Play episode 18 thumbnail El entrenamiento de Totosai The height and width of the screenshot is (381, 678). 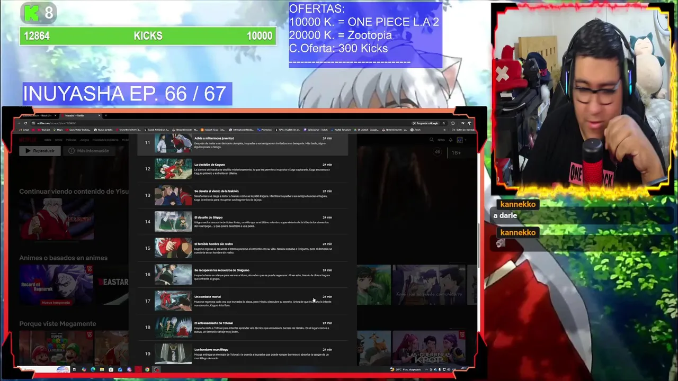tap(173, 328)
